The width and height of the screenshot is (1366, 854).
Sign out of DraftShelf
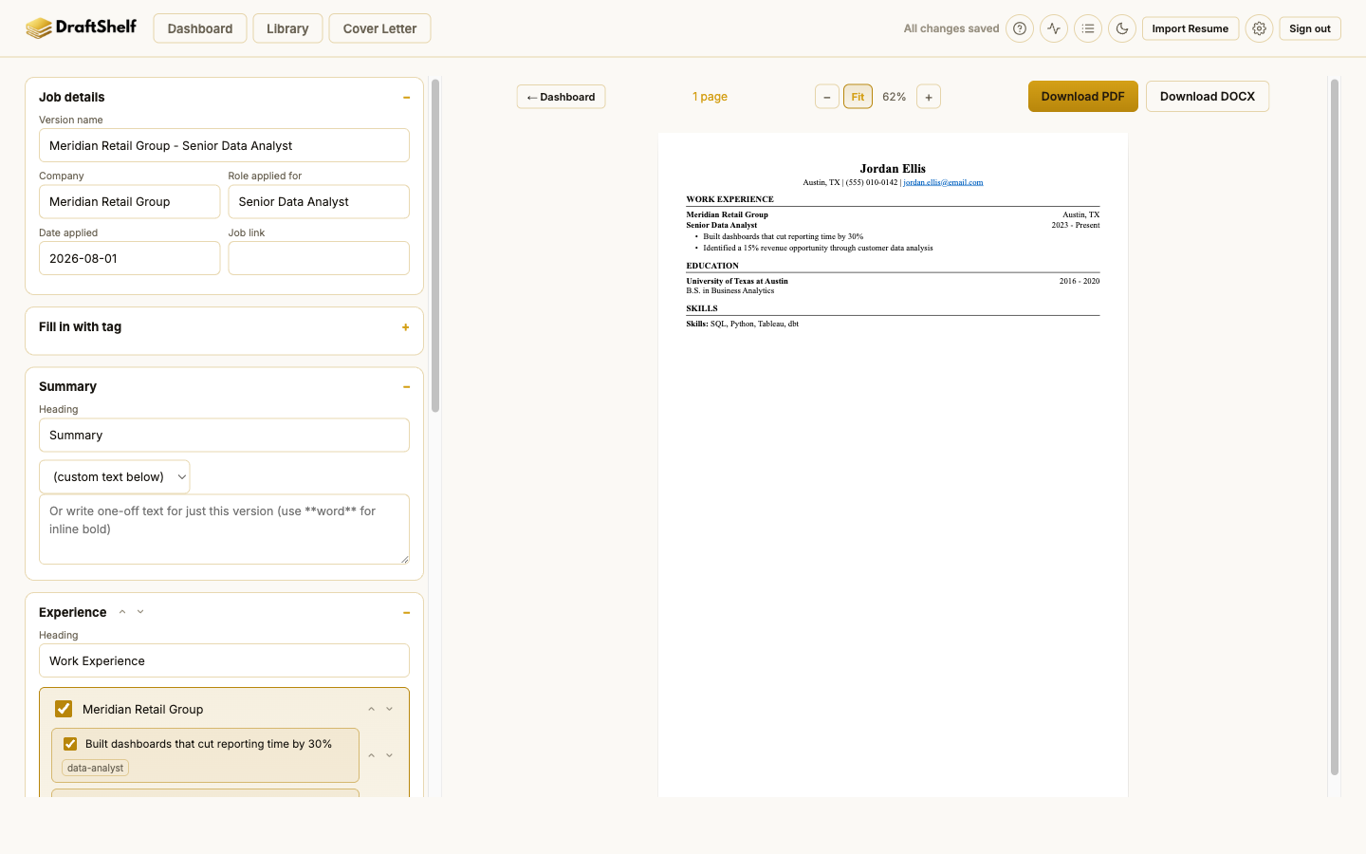(1310, 28)
